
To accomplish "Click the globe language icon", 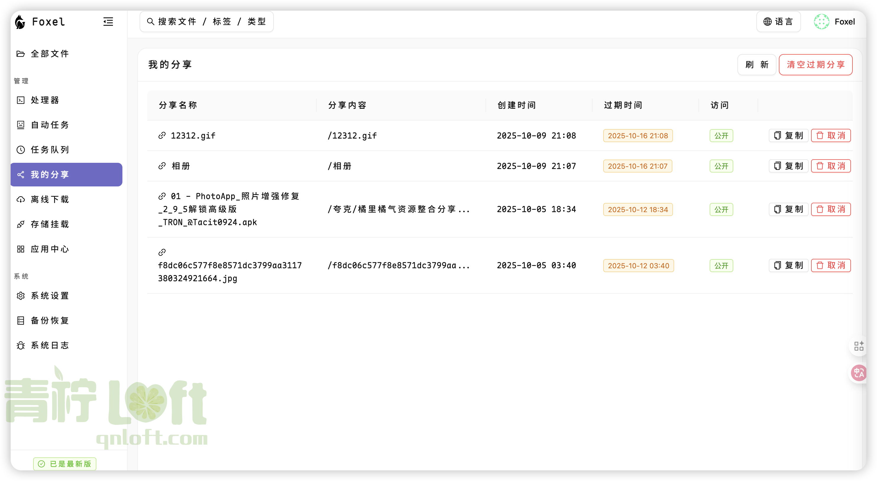I will pyautogui.click(x=767, y=22).
